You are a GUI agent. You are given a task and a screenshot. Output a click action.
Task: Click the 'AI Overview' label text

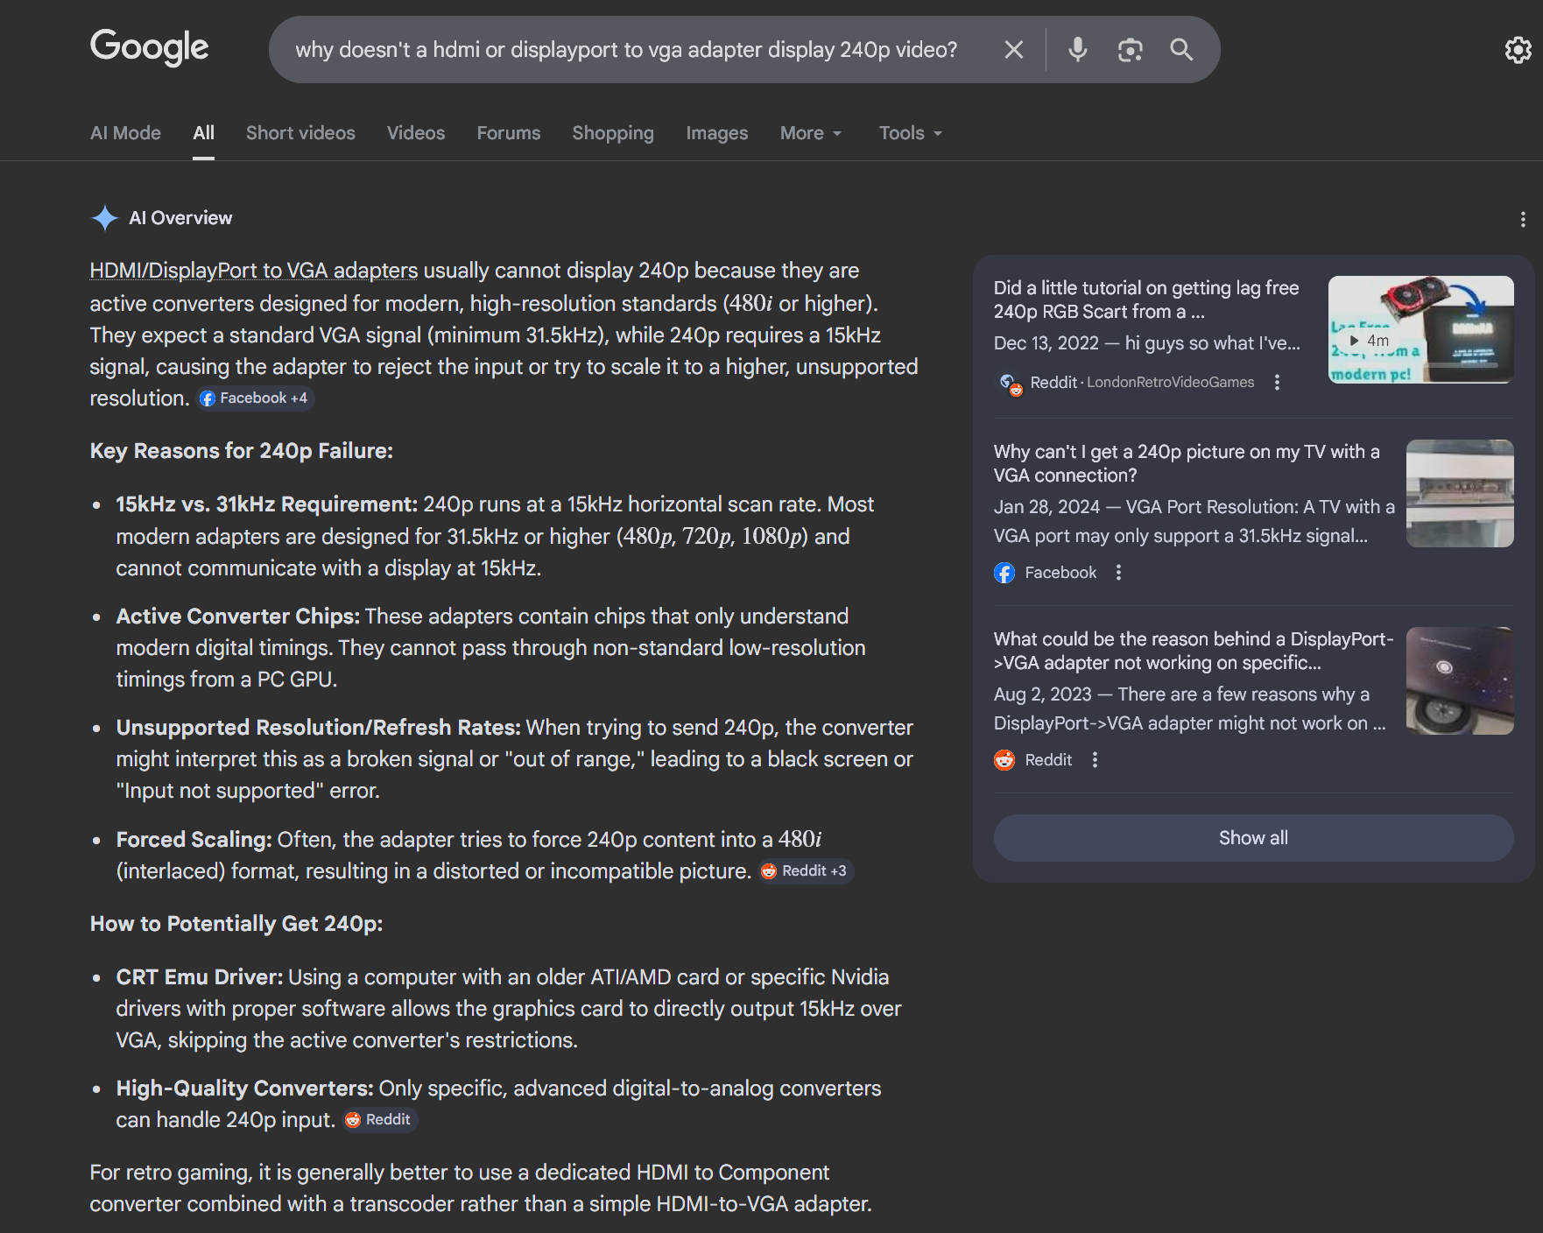click(x=180, y=218)
